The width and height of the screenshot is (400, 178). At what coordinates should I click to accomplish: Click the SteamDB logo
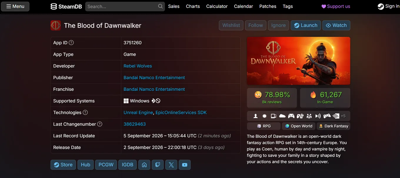pyautogui.click(x=66, y=6)
